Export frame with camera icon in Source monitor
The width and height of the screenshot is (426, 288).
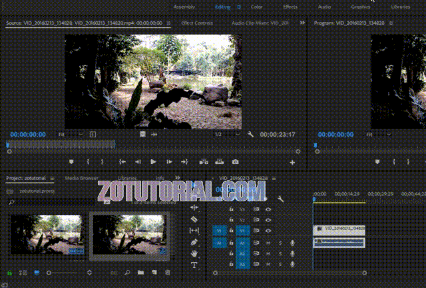click(x=235, y=162)
